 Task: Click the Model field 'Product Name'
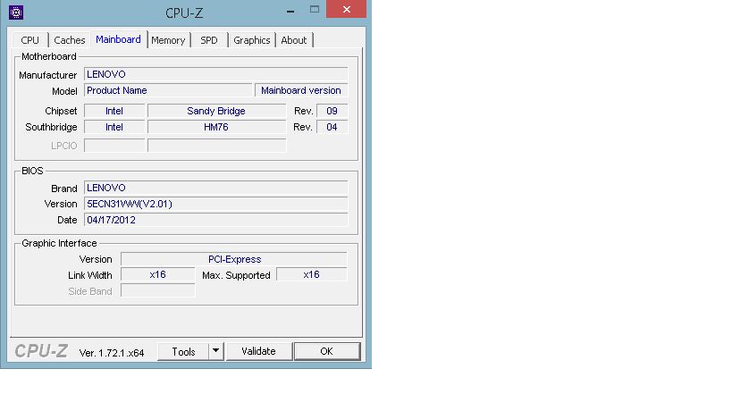[x=168, y=90]
